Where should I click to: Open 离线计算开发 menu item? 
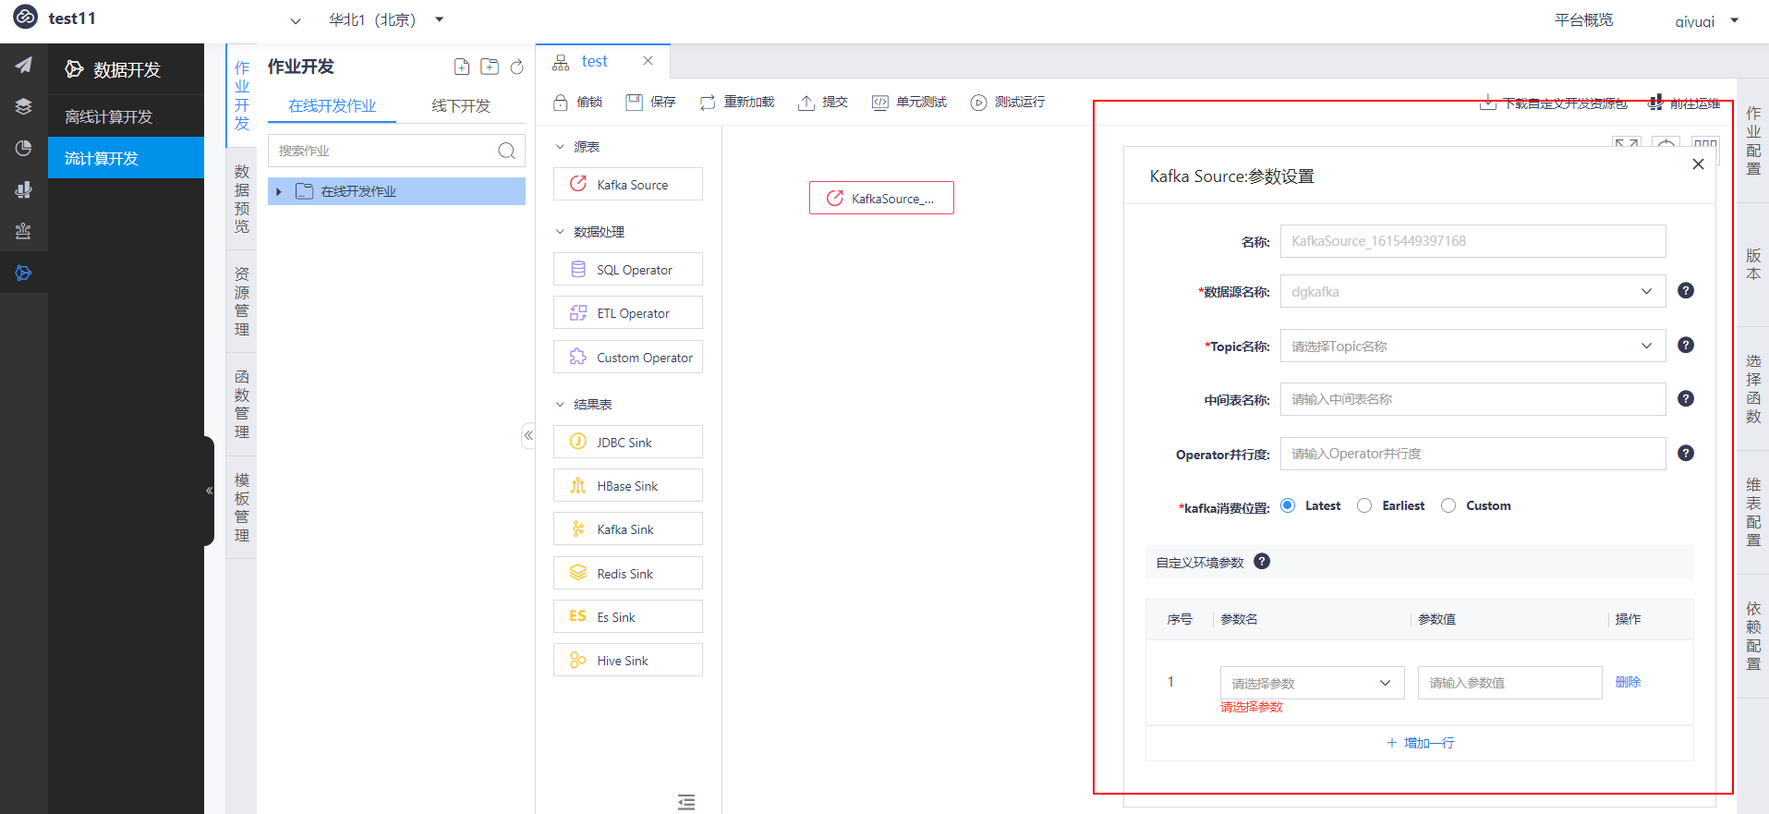[x=126, y=116]
